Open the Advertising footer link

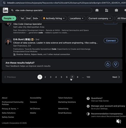click(x=63, y=109)
